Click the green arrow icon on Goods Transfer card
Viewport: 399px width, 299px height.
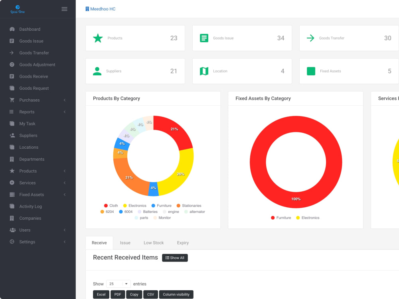click(x=310, y=38)
